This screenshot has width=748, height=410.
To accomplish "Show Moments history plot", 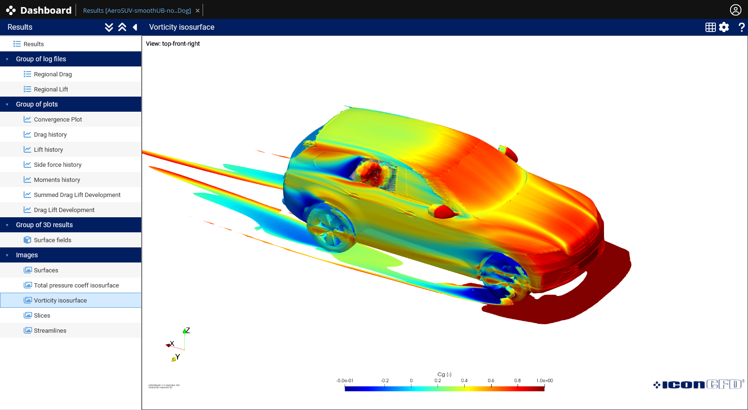I will coord(71,180).
